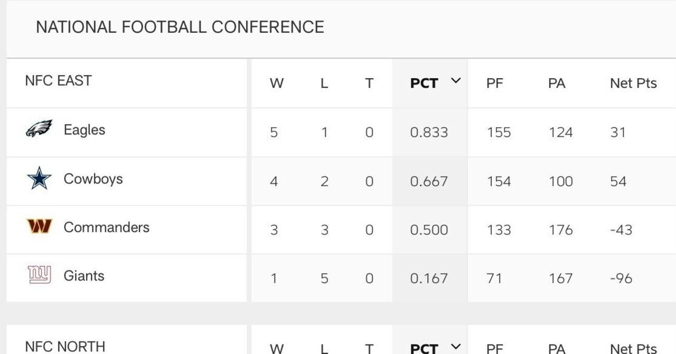Screen dimensions: 676x354
Task: Sort NFC East by W column
Action: (277, 83)
